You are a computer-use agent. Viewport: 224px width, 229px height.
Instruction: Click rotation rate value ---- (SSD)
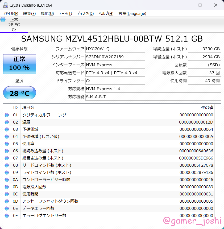click(204, 65)
